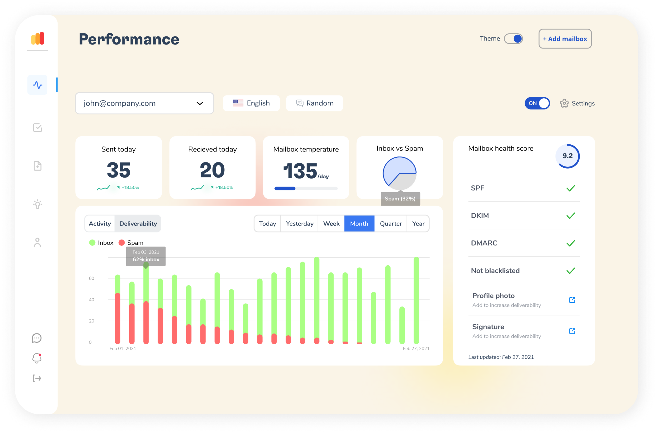This screenshot has width=657, height=433.
Task: Open the new document sidebar icon
Action: click(37, 166)
